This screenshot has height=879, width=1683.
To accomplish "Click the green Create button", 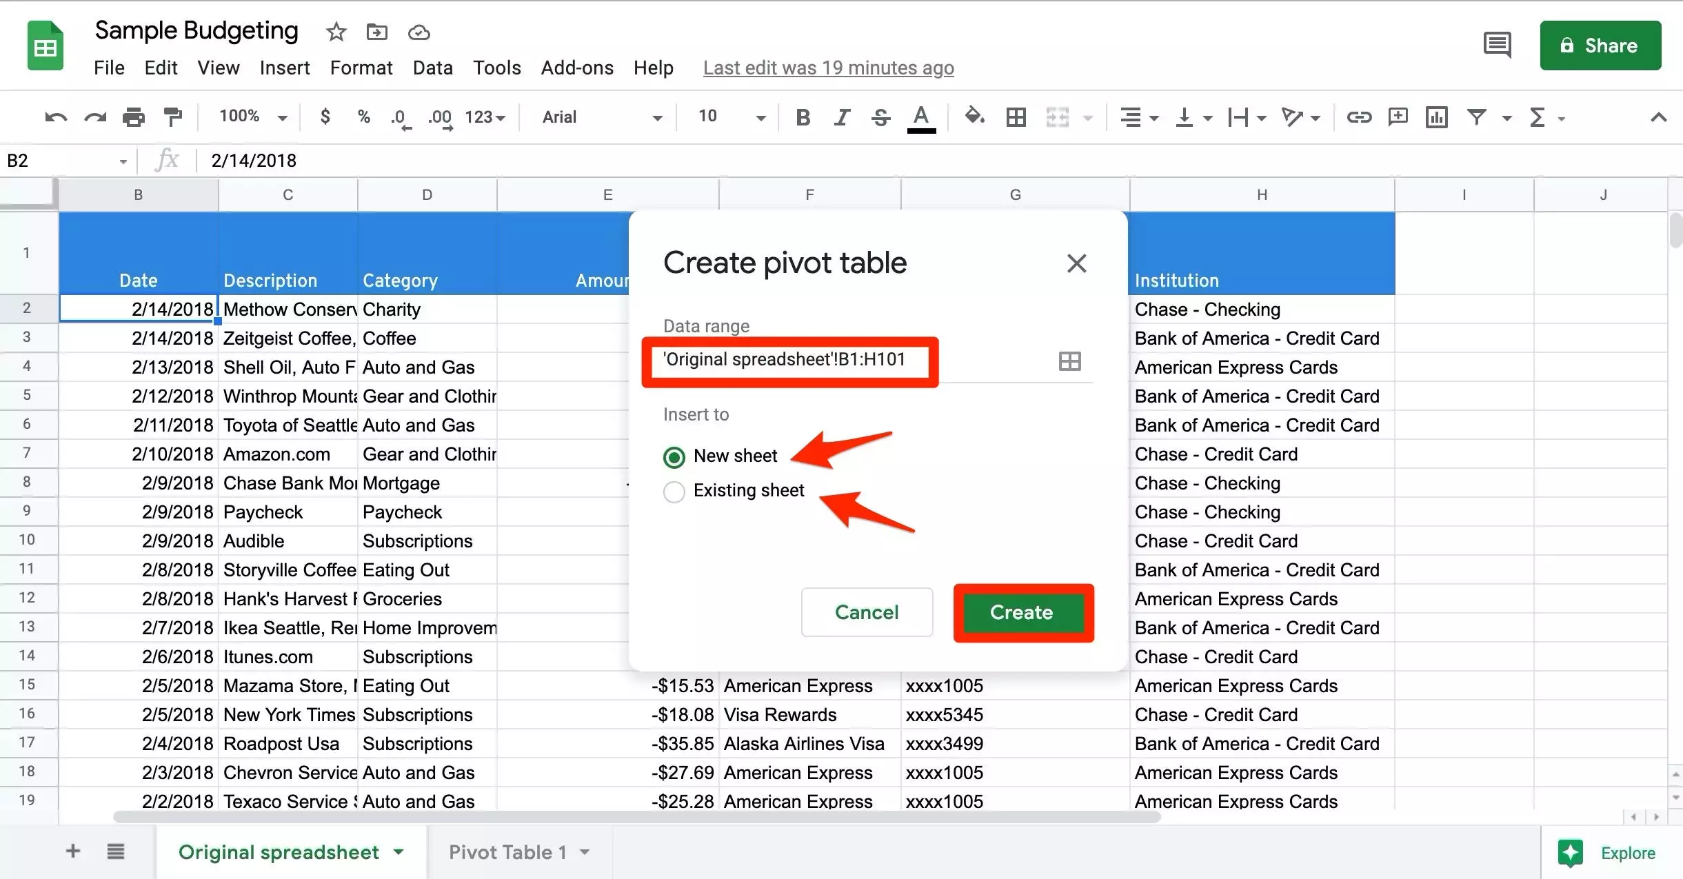I will click(x=1022, y=612).
